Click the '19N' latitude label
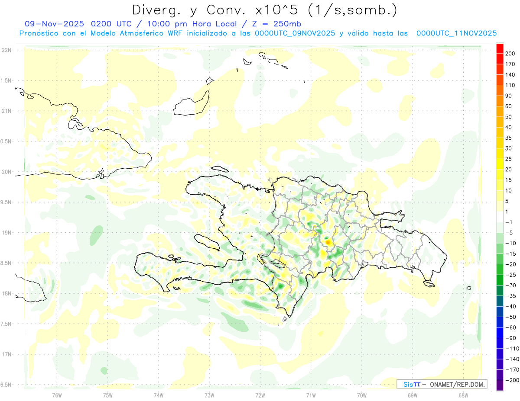520x401 pixels. (x=6, y=232)
